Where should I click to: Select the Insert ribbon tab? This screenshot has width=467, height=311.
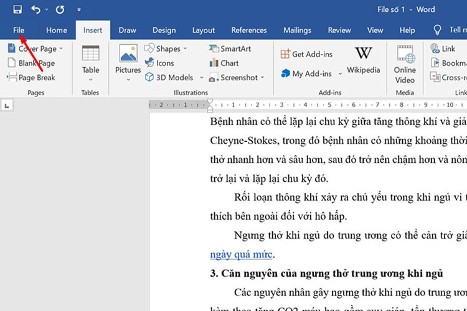tap(93, 30)
